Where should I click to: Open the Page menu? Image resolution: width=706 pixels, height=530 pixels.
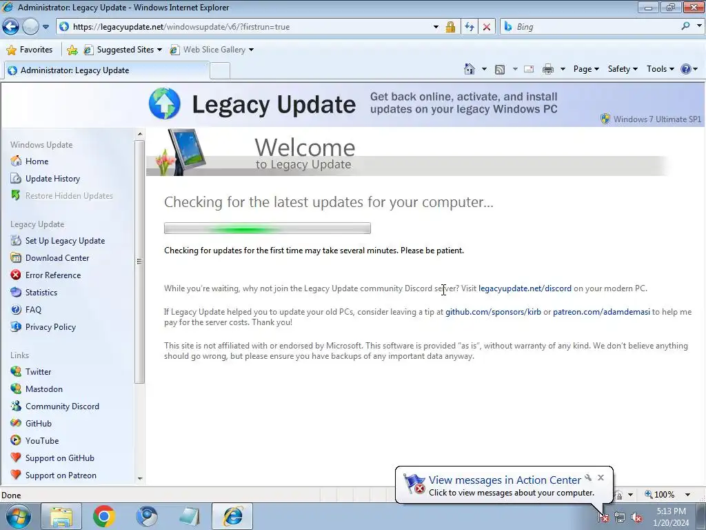[586, 69]
